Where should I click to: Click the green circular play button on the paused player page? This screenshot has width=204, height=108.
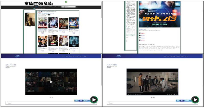coord(94,100)
